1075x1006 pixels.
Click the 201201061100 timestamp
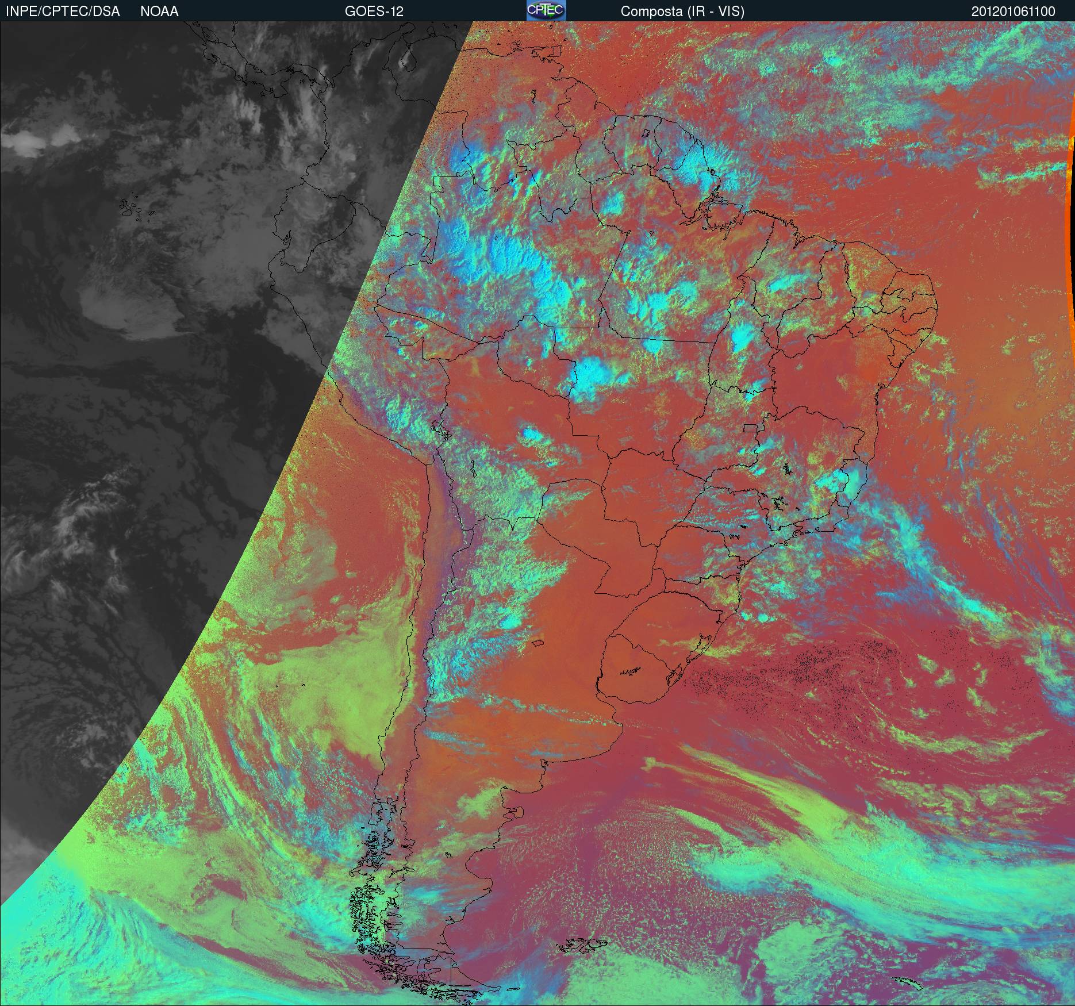[1013, 11]
